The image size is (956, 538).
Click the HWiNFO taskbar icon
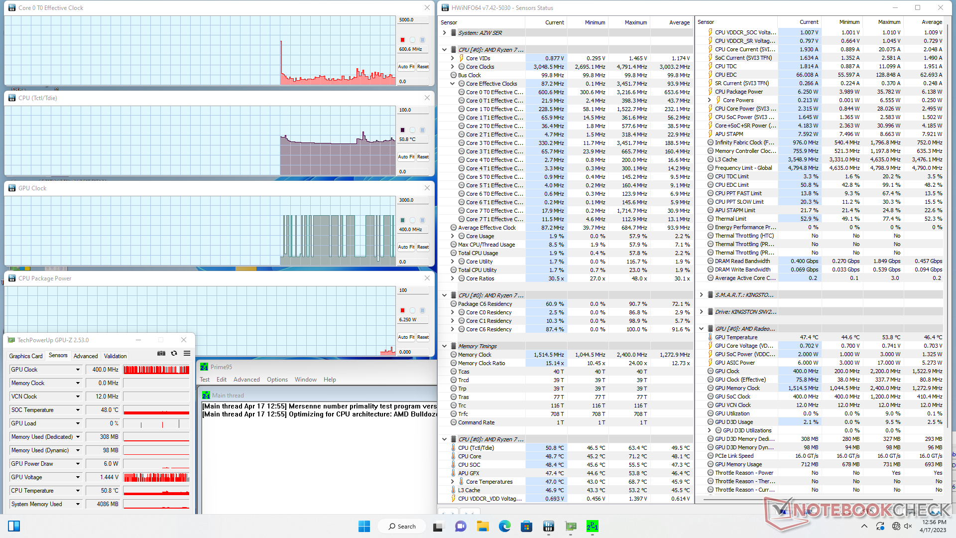pos(548,527)
